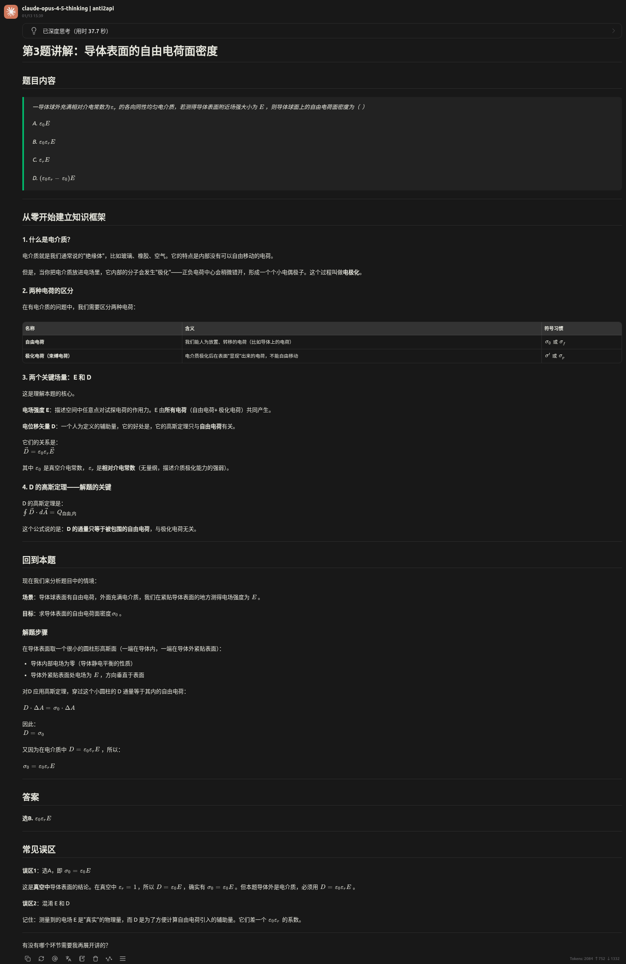
Task: Click the 第3题讲解 main heading
Action: [x=120, y=51]
